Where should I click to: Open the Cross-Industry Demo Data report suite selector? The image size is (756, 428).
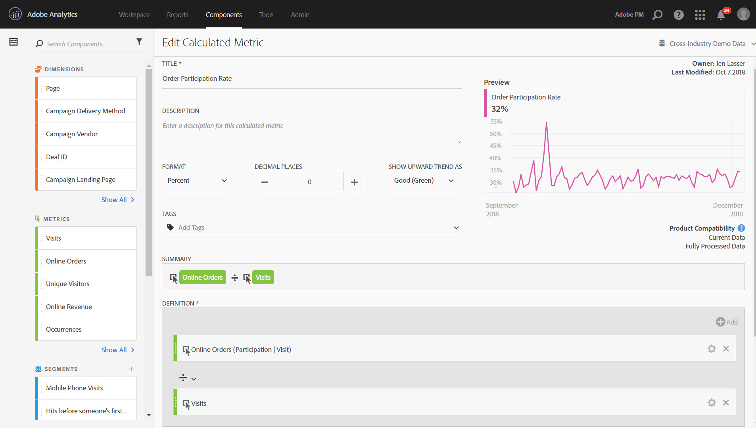(707, 44)
